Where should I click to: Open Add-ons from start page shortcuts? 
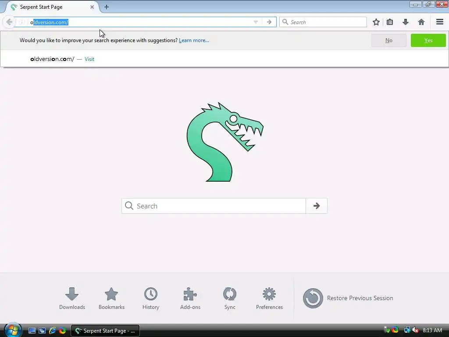click(x=190, y=298)
